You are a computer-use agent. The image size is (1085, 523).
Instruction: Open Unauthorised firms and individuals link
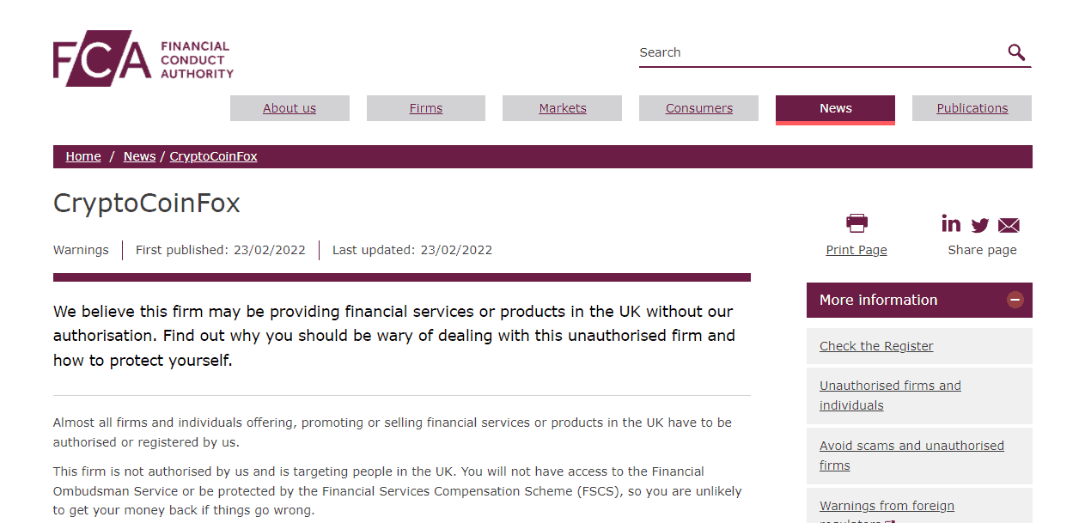click(890, 395)
